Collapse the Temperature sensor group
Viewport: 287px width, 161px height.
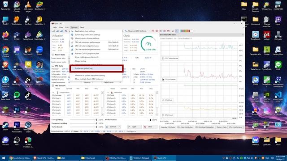click(53, 93)
